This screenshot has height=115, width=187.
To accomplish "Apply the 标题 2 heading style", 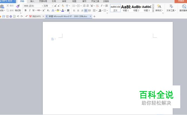I will tap(136, 8).
